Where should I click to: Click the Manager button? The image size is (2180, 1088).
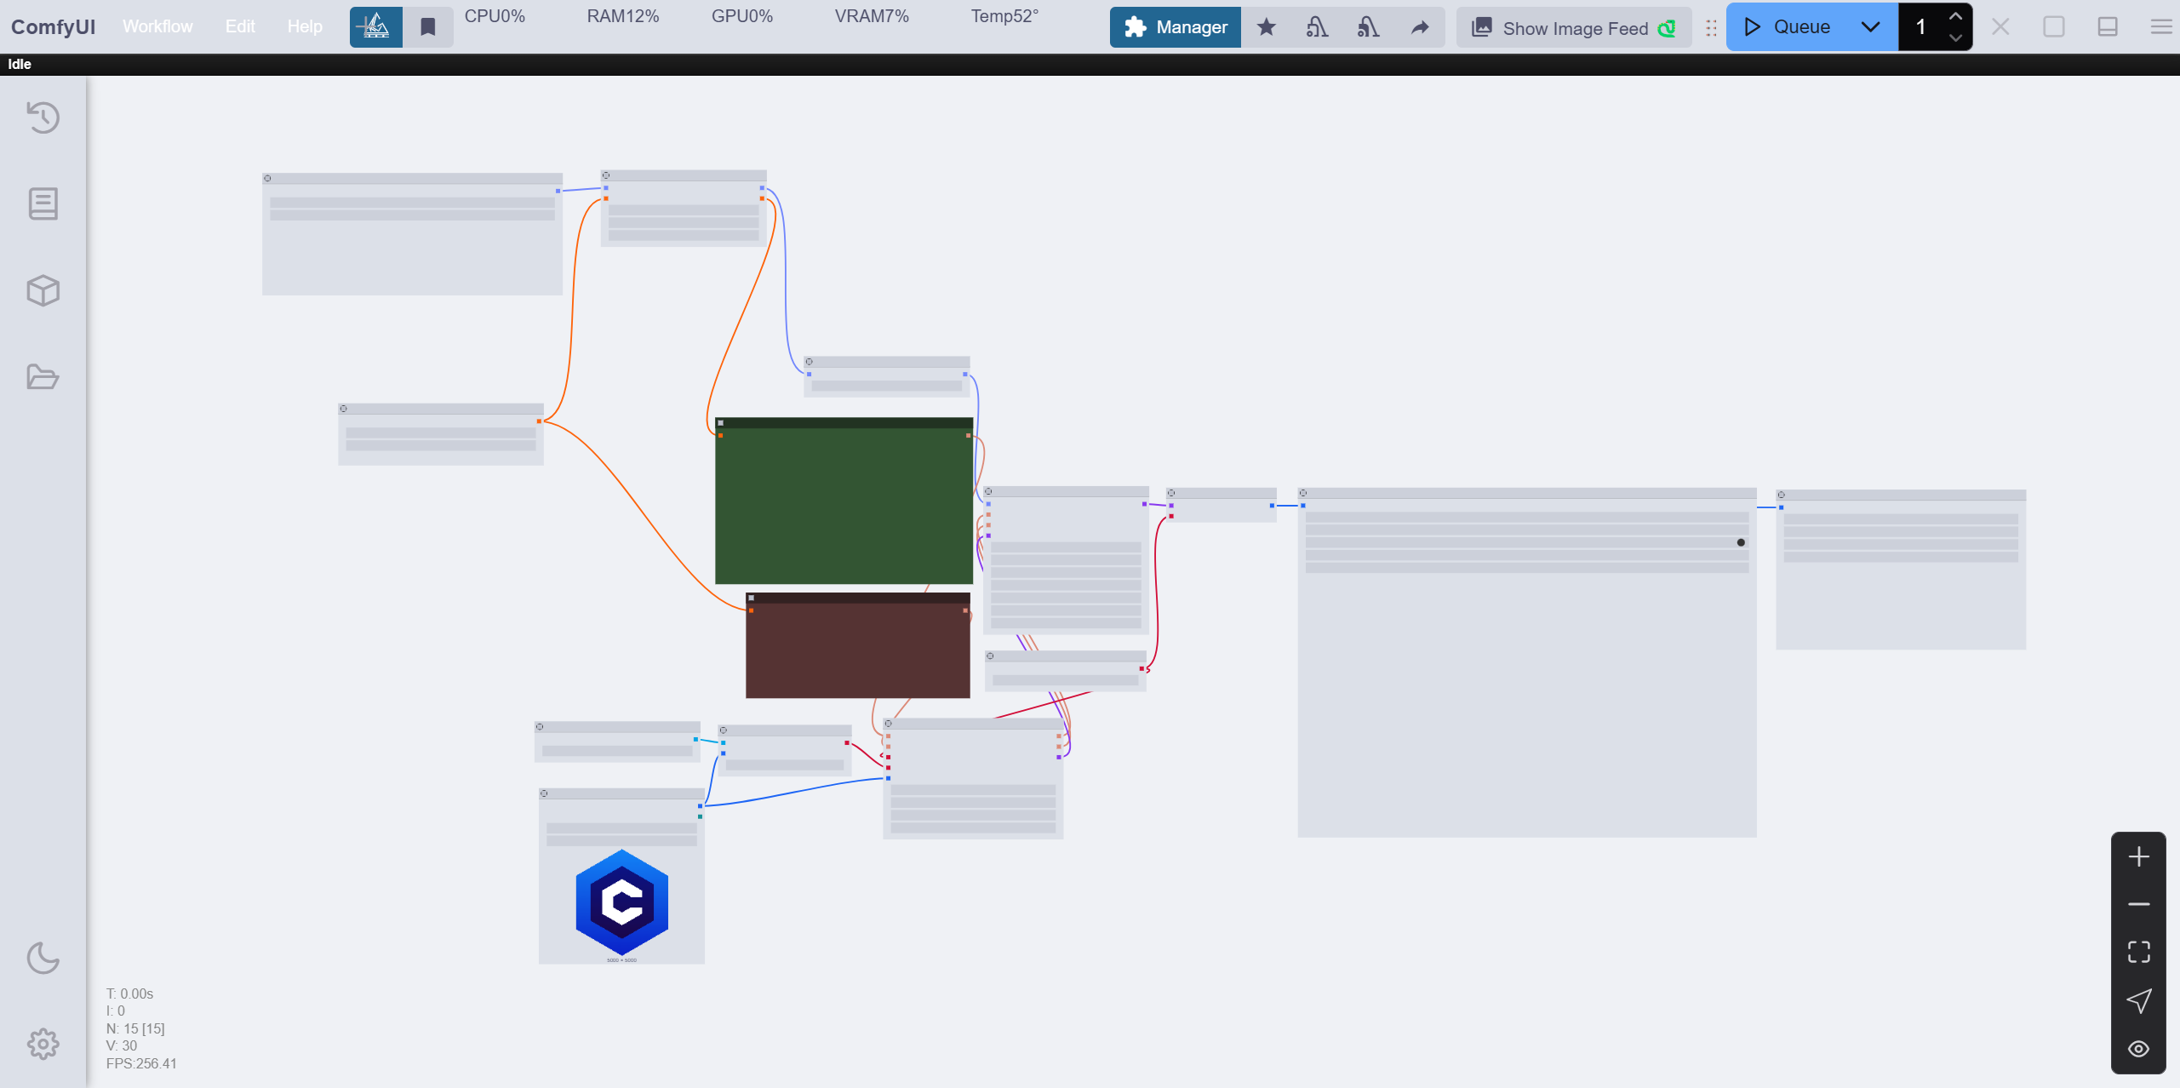point(1176,27)
